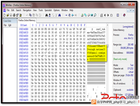The width and height of the screenshot is (140, 106).
Task: Click the Find Hex Values binoculars icon
Action: click(50, 15)
